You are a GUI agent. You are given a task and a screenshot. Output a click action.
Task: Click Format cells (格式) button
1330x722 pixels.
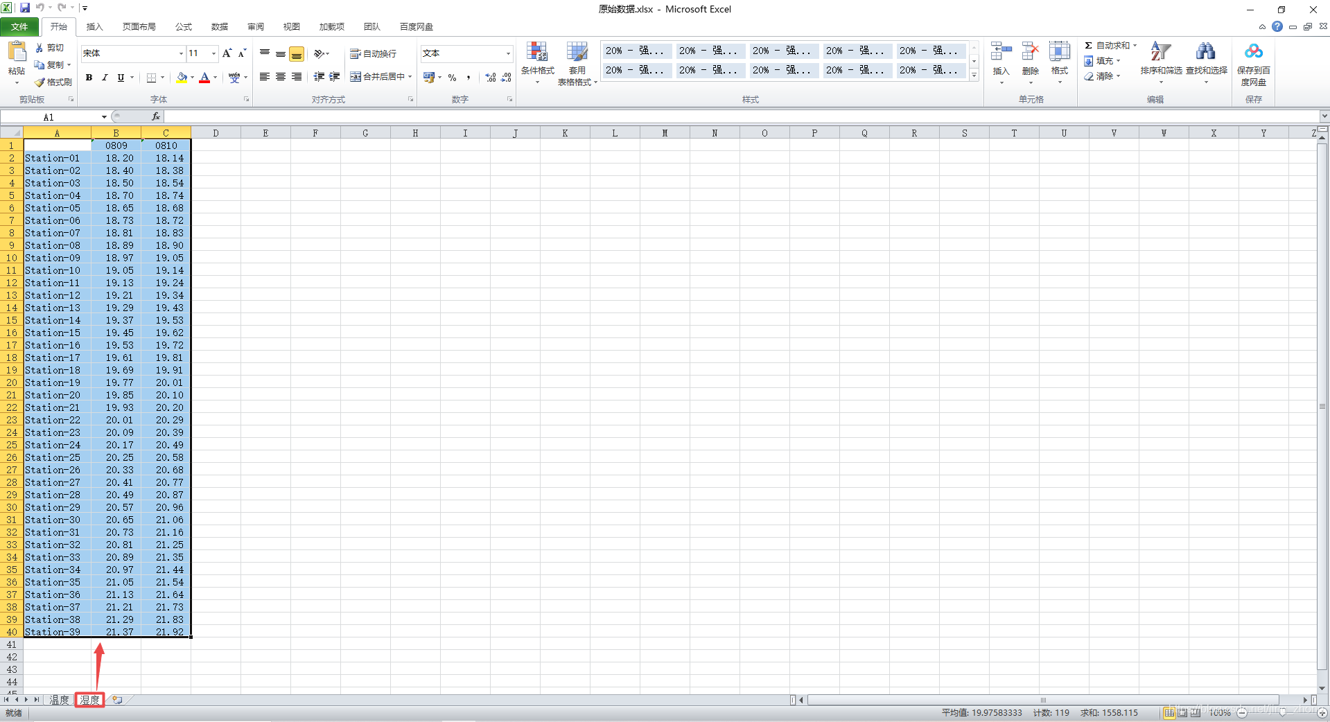click(1060, 62)
